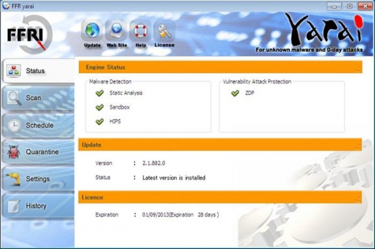Click the Status network icon
This screenshot has height=249, width=375.
(x=13, y=71)
